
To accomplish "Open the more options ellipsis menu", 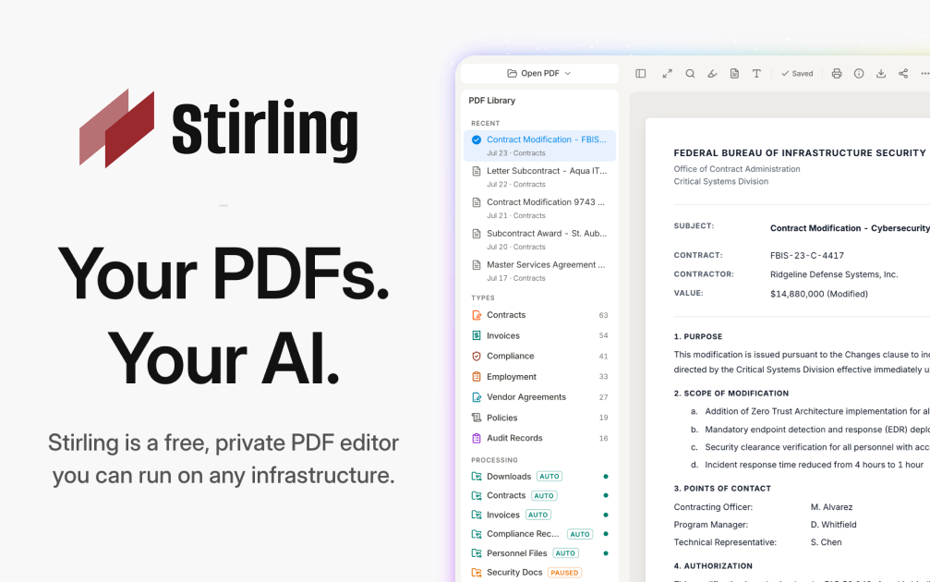I will pyautogui.click(x=924, y=74).
